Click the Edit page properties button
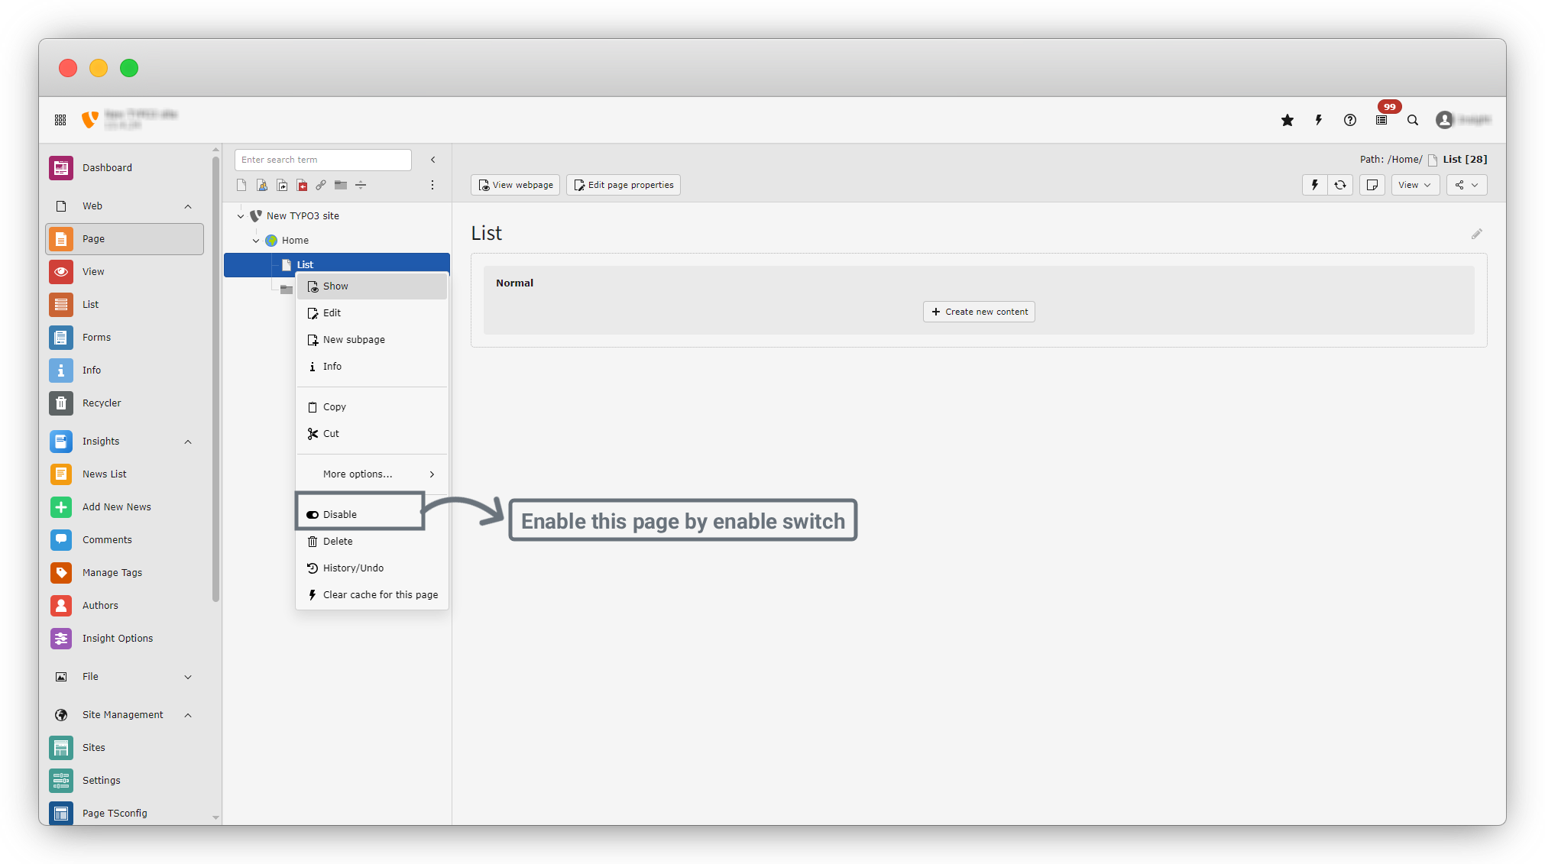The width and height of the screenshot is (1545, 864). tap(623, 185)
